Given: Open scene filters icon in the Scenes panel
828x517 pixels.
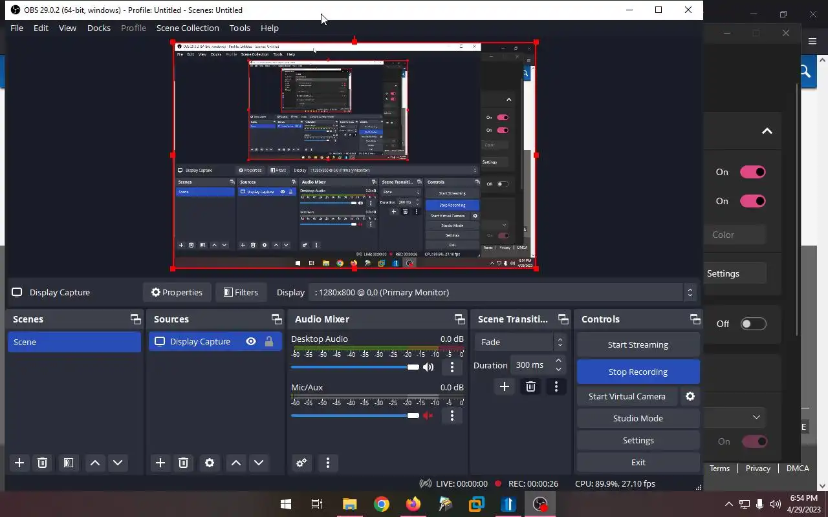Looking at the screenshot, I should pyautogui.click(x=68, y=463).
